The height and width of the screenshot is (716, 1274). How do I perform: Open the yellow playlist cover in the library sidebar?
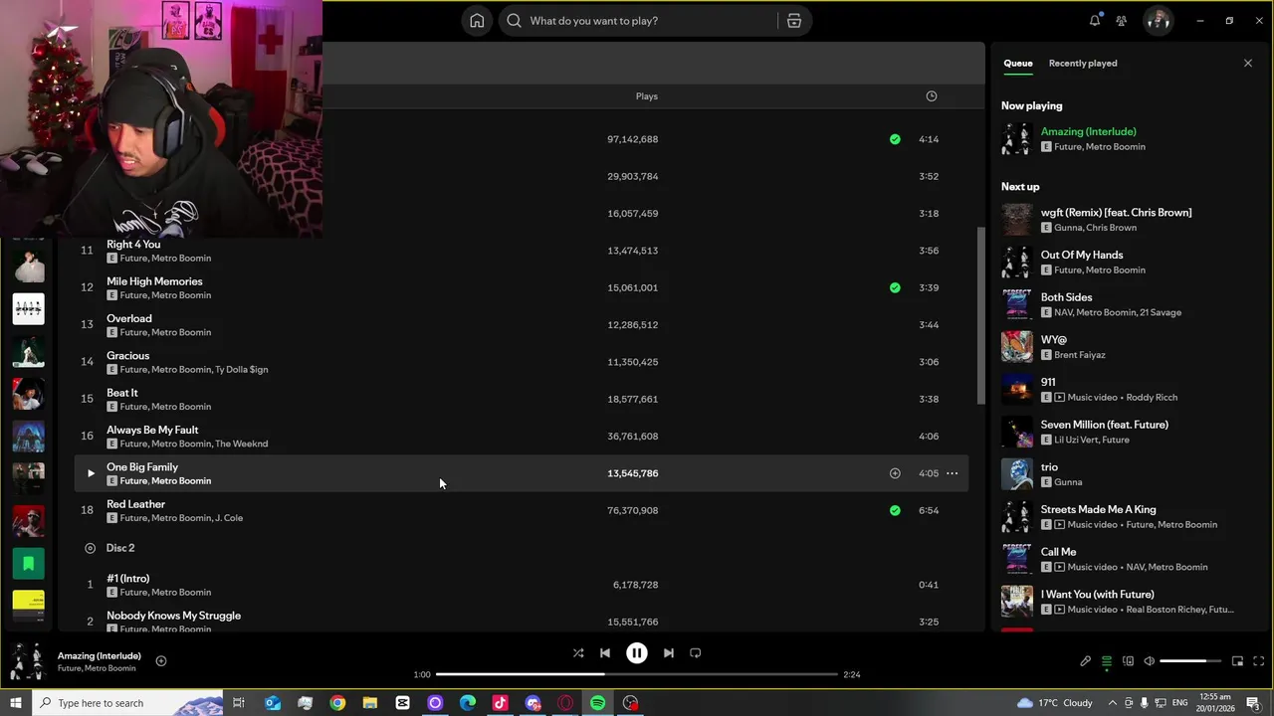click(28, 606)
